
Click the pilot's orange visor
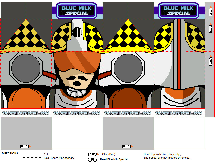(77, 62)
